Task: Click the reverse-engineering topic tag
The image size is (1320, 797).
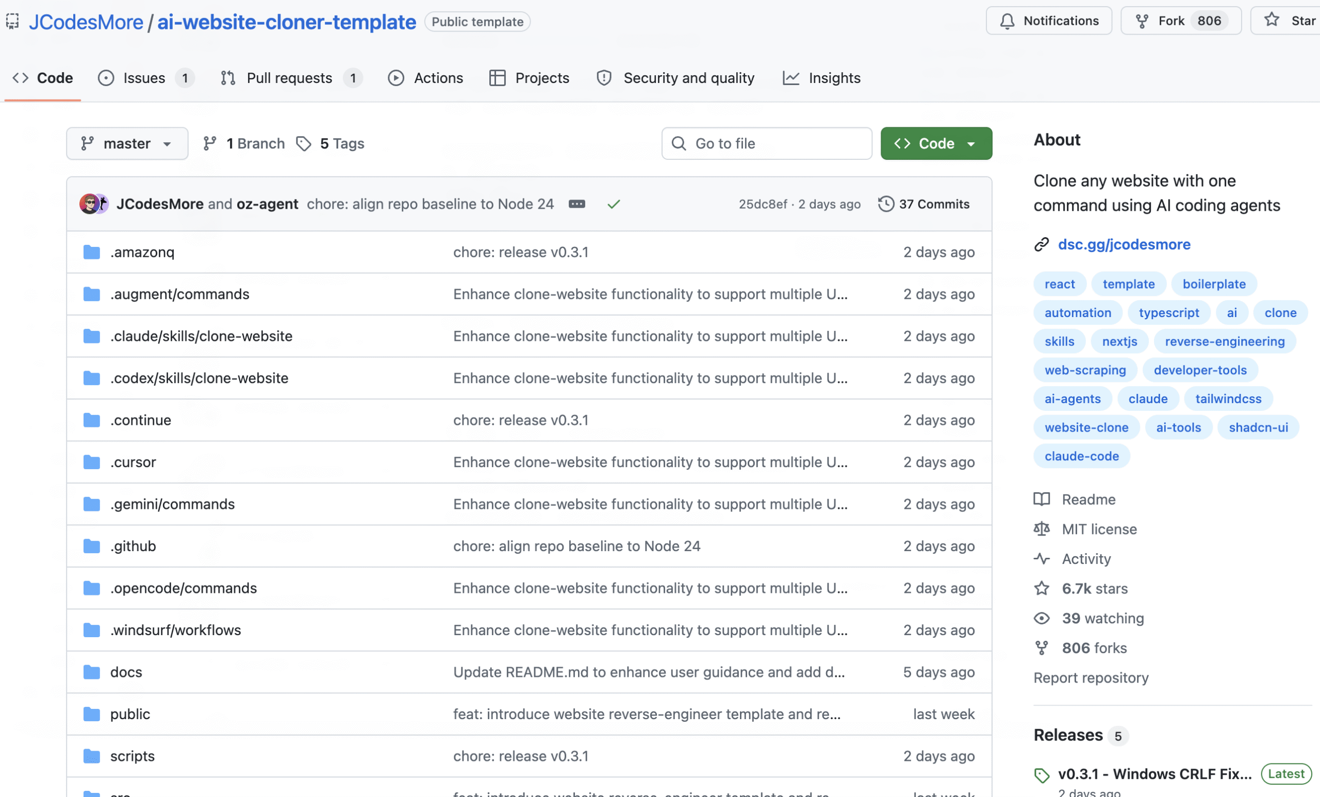Action: coord(1224,341)
